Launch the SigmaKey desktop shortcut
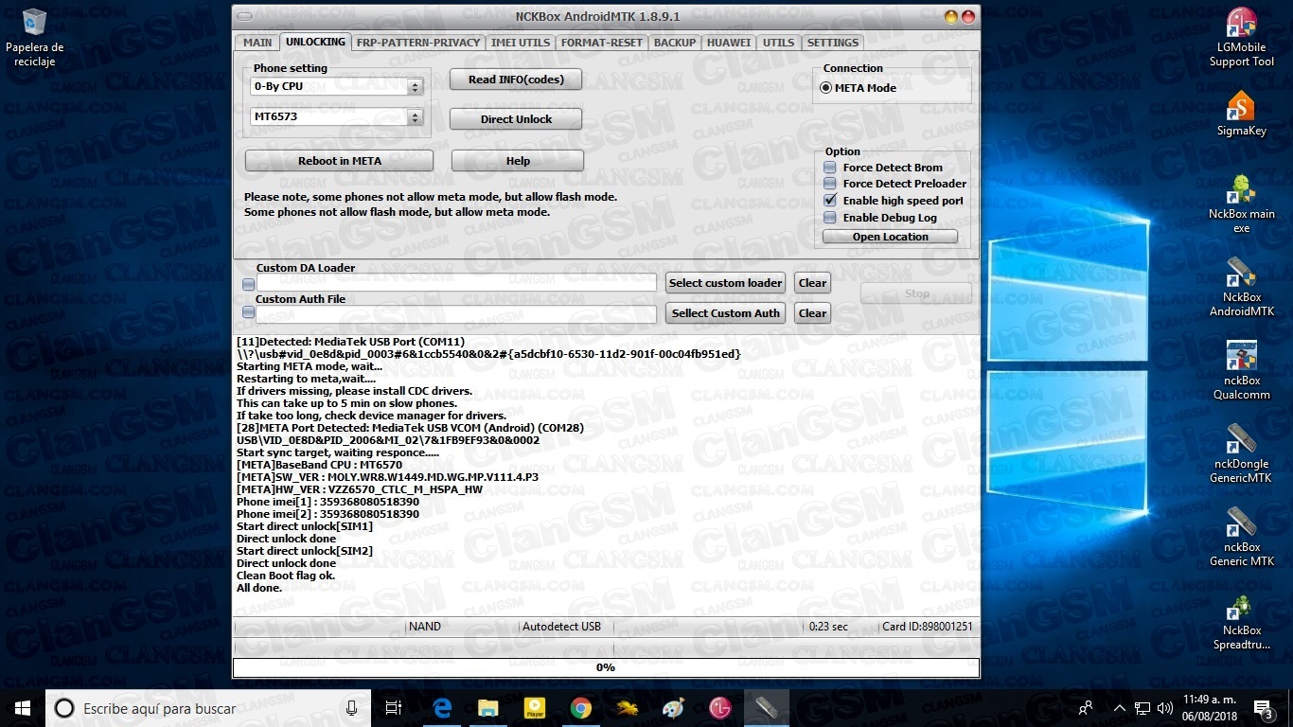 (1241, 108)
